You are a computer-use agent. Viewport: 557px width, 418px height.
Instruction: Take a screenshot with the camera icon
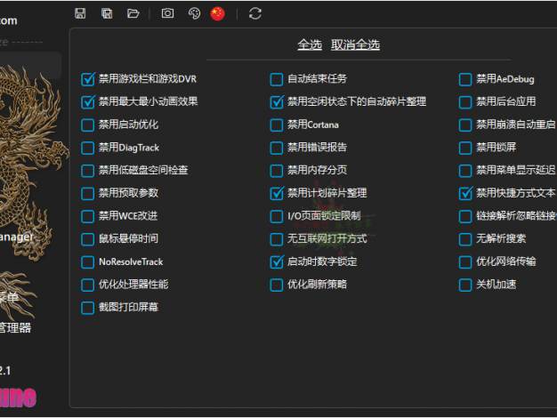[167, 13]
